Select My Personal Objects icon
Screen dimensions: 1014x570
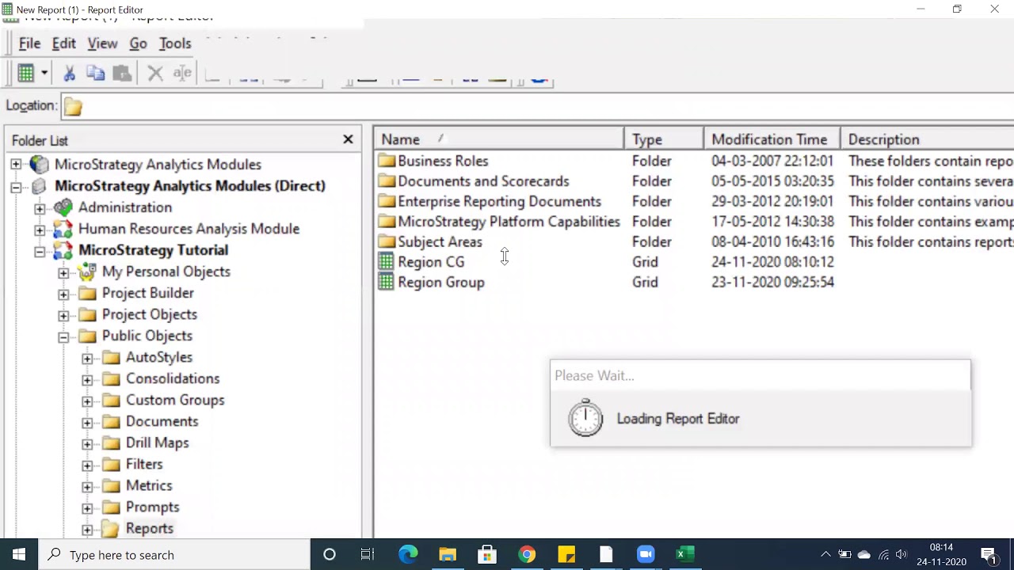(87, 272)
